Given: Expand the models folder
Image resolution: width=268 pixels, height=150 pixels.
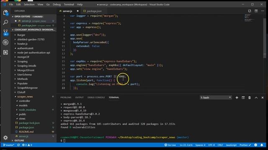Looking at the screenshot, I should click(23, 105).
